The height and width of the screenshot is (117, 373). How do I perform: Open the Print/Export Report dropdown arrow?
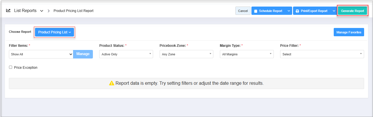click(x=334, y=11)
